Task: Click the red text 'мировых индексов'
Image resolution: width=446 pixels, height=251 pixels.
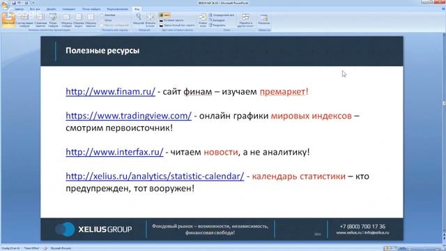Action: [312, 116]
